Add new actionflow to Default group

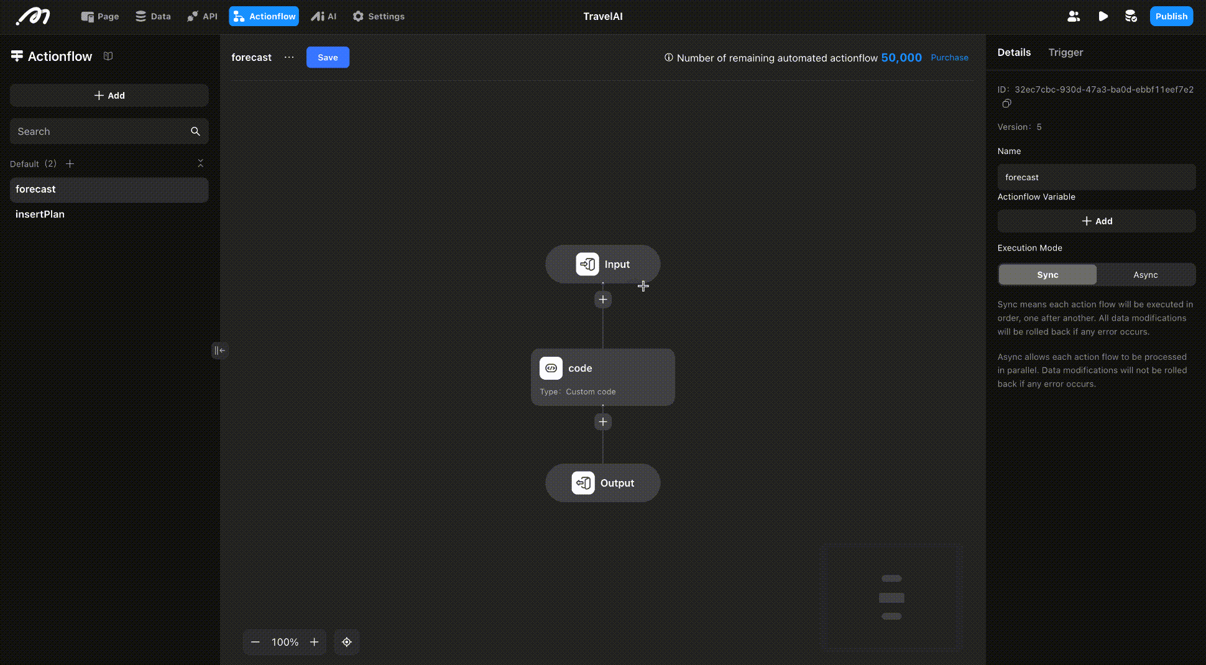pos(70,164)
